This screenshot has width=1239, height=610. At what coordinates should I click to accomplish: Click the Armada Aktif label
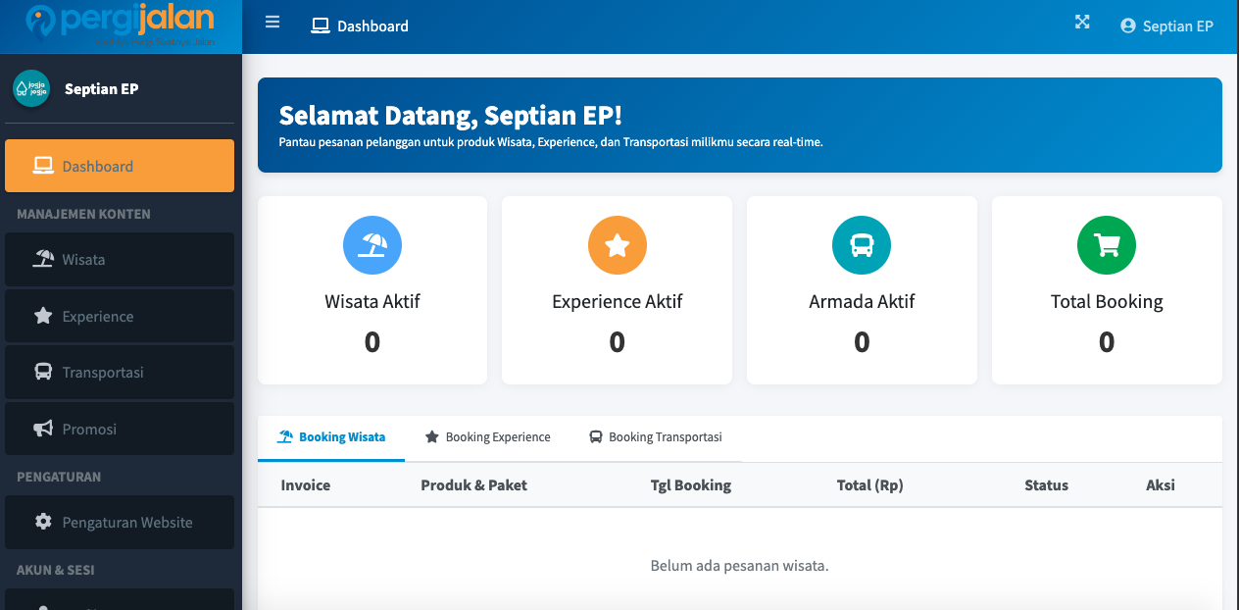[x=862, y=302]
